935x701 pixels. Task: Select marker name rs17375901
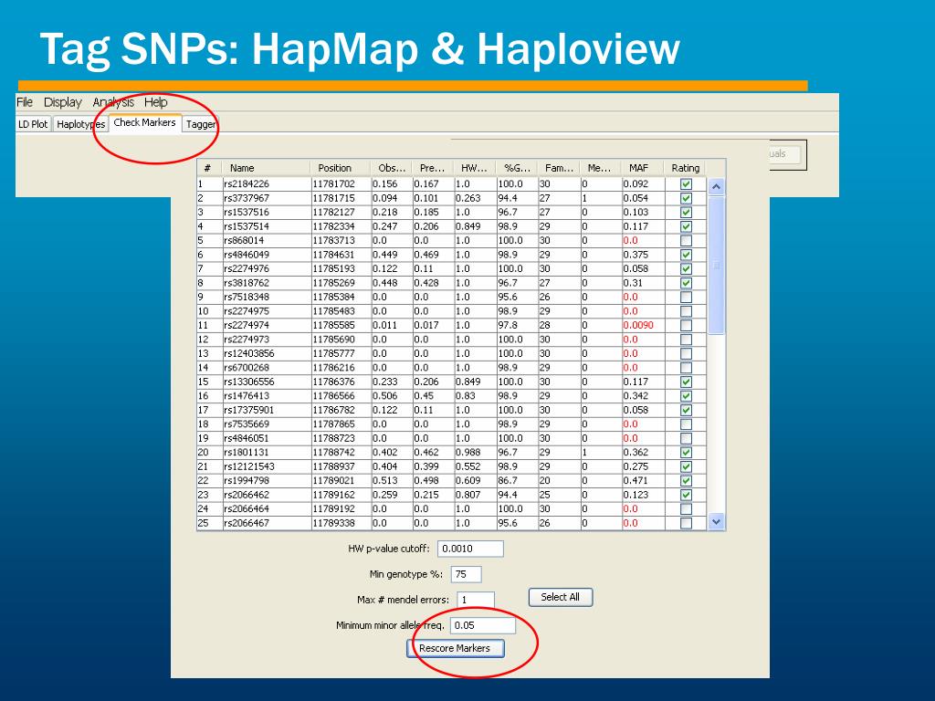tap(249, 410)
